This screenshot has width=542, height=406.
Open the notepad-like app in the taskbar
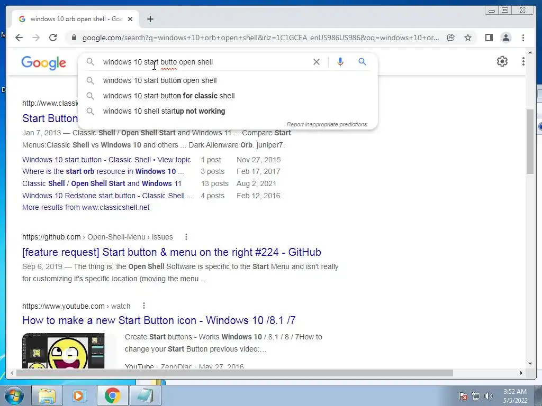[x=145, y=395]
